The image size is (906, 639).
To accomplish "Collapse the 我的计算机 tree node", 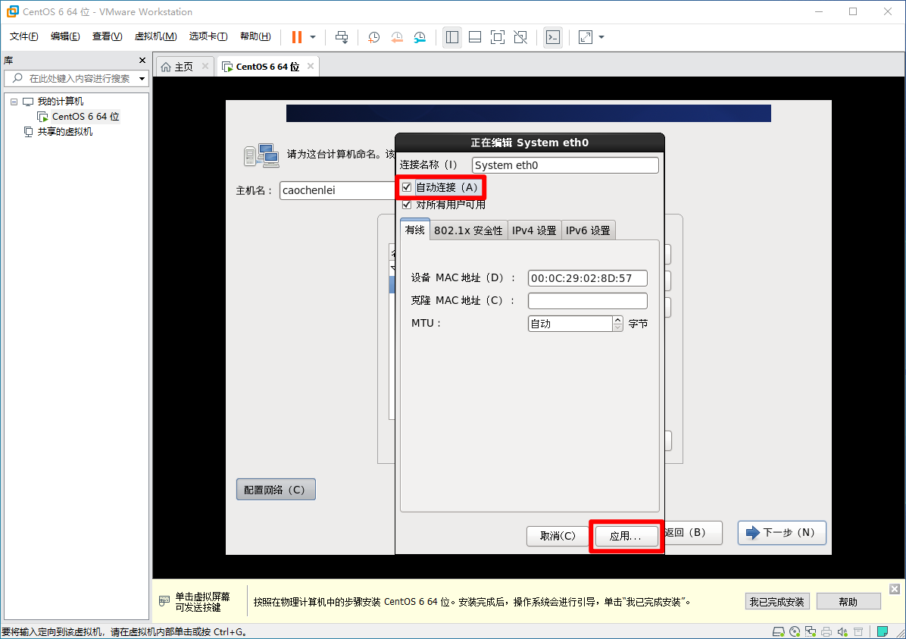I will pyautogui.click(x=14, y=102).
